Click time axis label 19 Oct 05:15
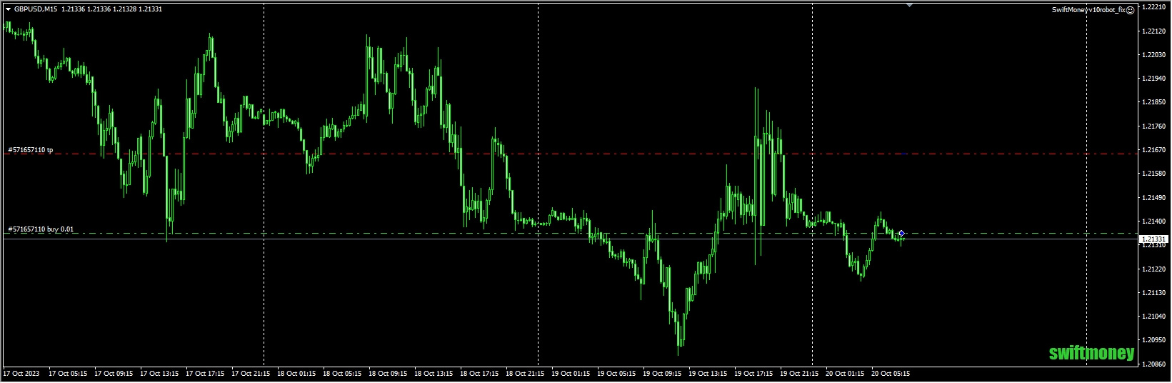 coord(617,374)
